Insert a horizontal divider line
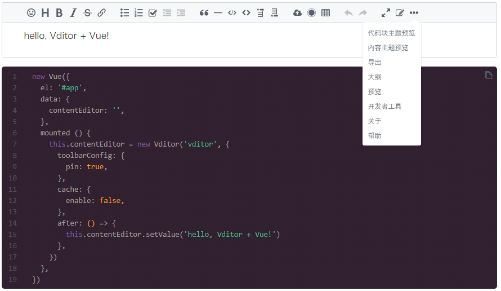 click(x=218, y=13)
